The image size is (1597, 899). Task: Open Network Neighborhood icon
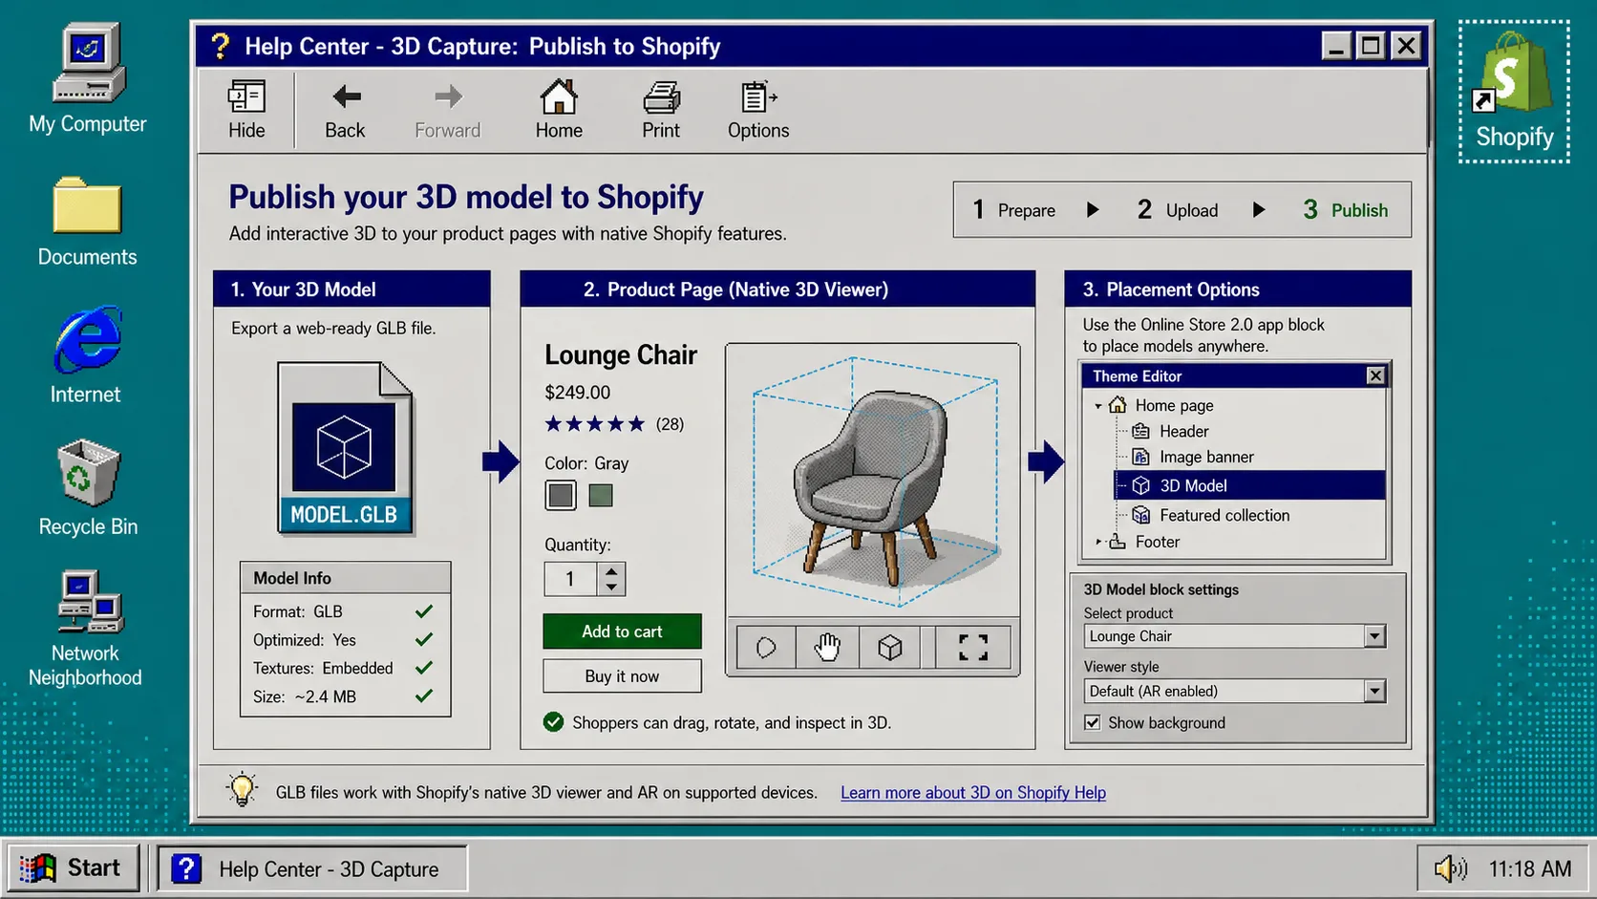point(86,629)
